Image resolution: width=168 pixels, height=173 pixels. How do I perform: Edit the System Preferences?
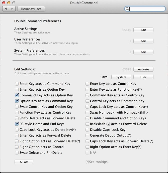tap(143, 52)
